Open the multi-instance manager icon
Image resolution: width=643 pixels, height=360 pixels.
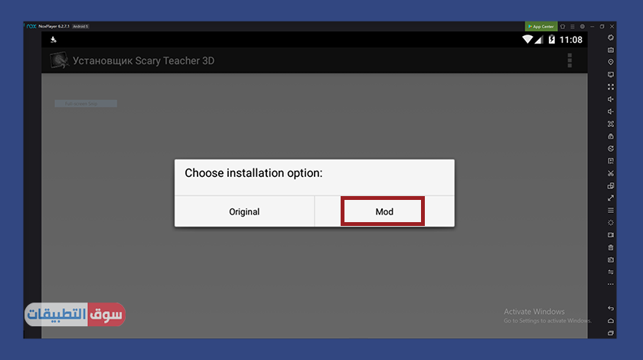[x=611, y=185]
